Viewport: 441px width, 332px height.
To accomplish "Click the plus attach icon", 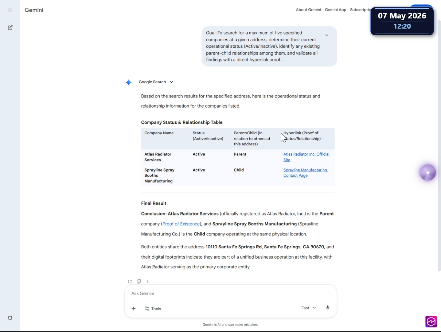I will point(134,308).
